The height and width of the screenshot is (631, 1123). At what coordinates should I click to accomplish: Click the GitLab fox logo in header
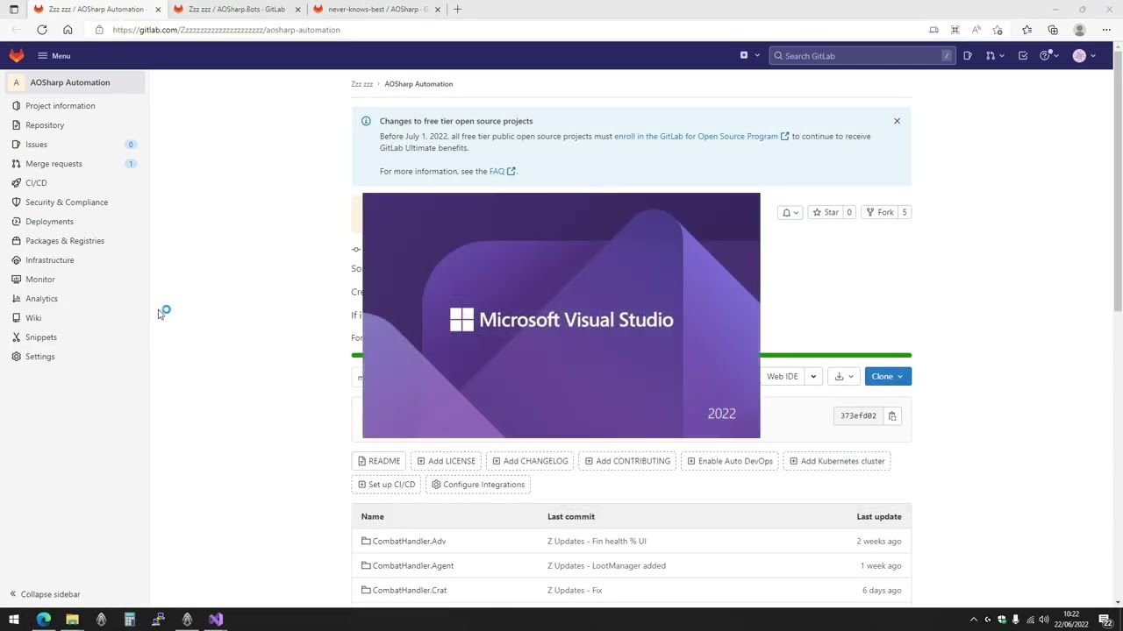pos(17,55)
